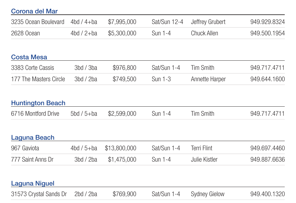Select the 777 Saint Anns Dr address
Viewport: 296px width, 203px height.
pos(32,160)
